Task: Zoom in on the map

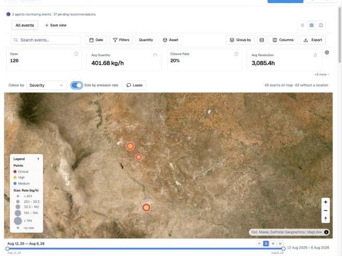Action: click(325, 202)
